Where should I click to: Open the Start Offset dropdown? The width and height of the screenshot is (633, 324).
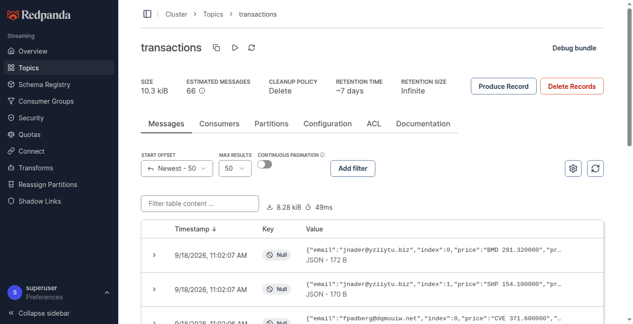[x=177, y=168]
